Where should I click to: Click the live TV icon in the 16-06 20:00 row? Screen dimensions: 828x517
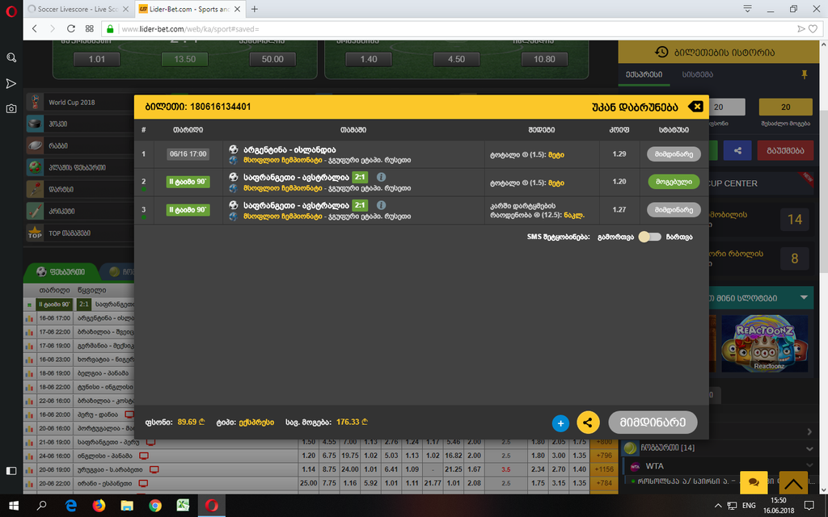click(x=129, y=414)
